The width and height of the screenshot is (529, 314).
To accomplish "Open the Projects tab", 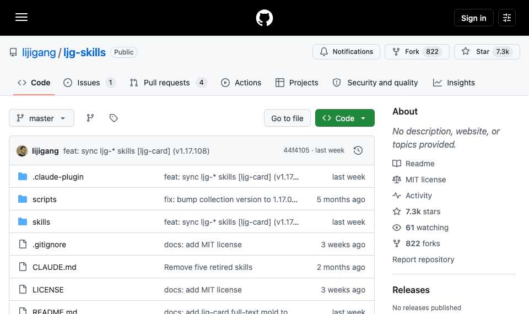I will pos(297,83).
